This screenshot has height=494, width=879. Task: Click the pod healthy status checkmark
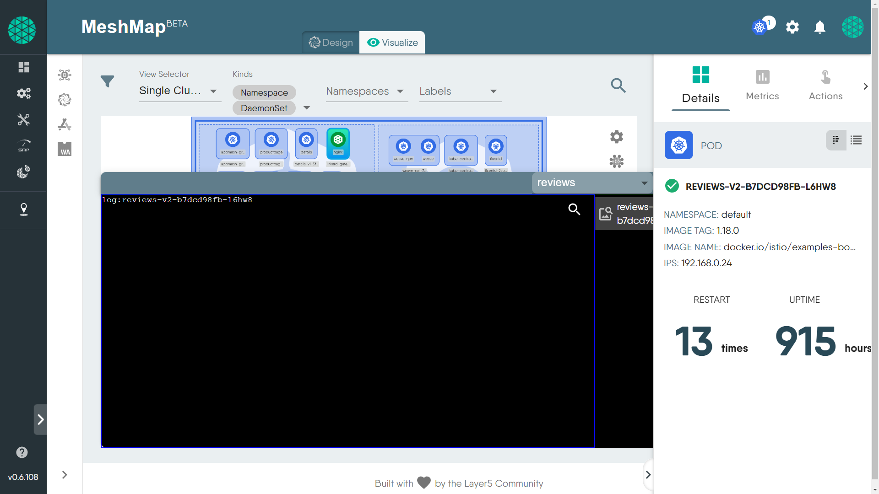(x=672, y=186)
